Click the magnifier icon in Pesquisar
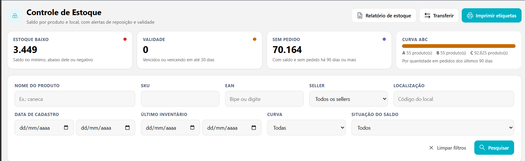Image resolution: width=525 pixels, height=161 pixels. (482, 147)
